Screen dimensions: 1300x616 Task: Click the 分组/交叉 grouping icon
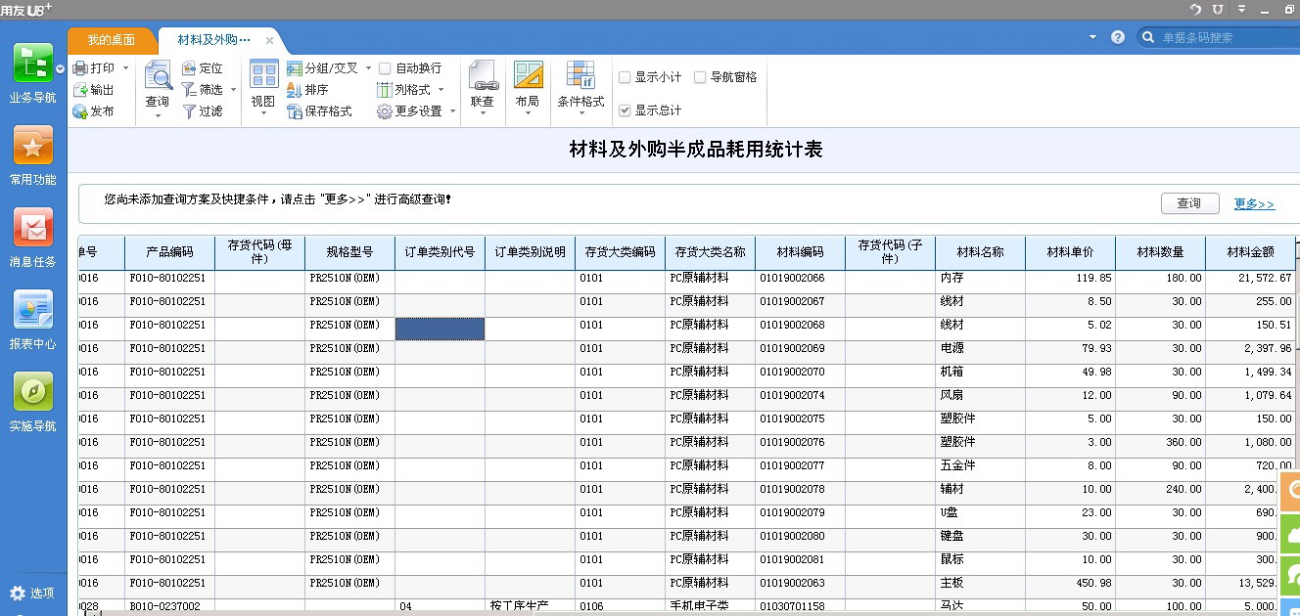pos(295,68)
